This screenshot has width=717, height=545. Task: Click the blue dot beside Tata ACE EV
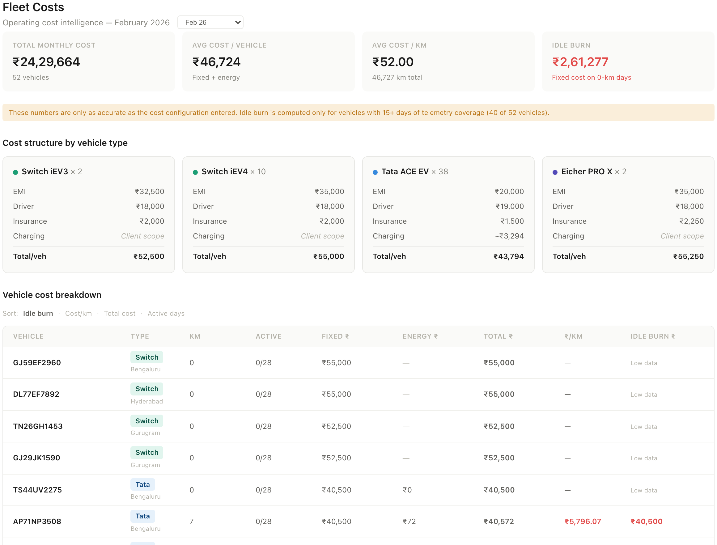point(375,171)
